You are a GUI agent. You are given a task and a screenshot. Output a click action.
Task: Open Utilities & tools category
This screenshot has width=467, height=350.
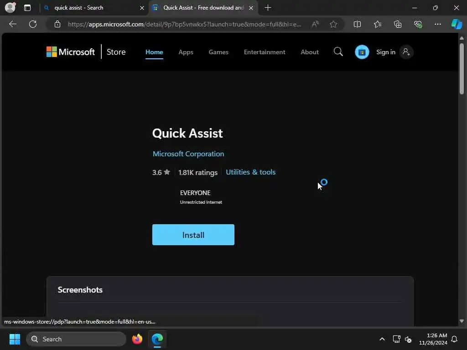pyautogui.click(x=250, y=172)
